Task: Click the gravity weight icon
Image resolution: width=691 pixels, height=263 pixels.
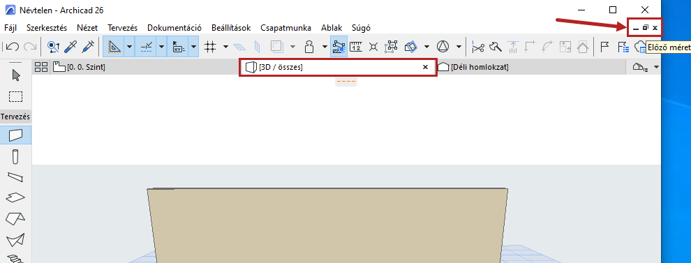Action: click(x=309, y=46)
